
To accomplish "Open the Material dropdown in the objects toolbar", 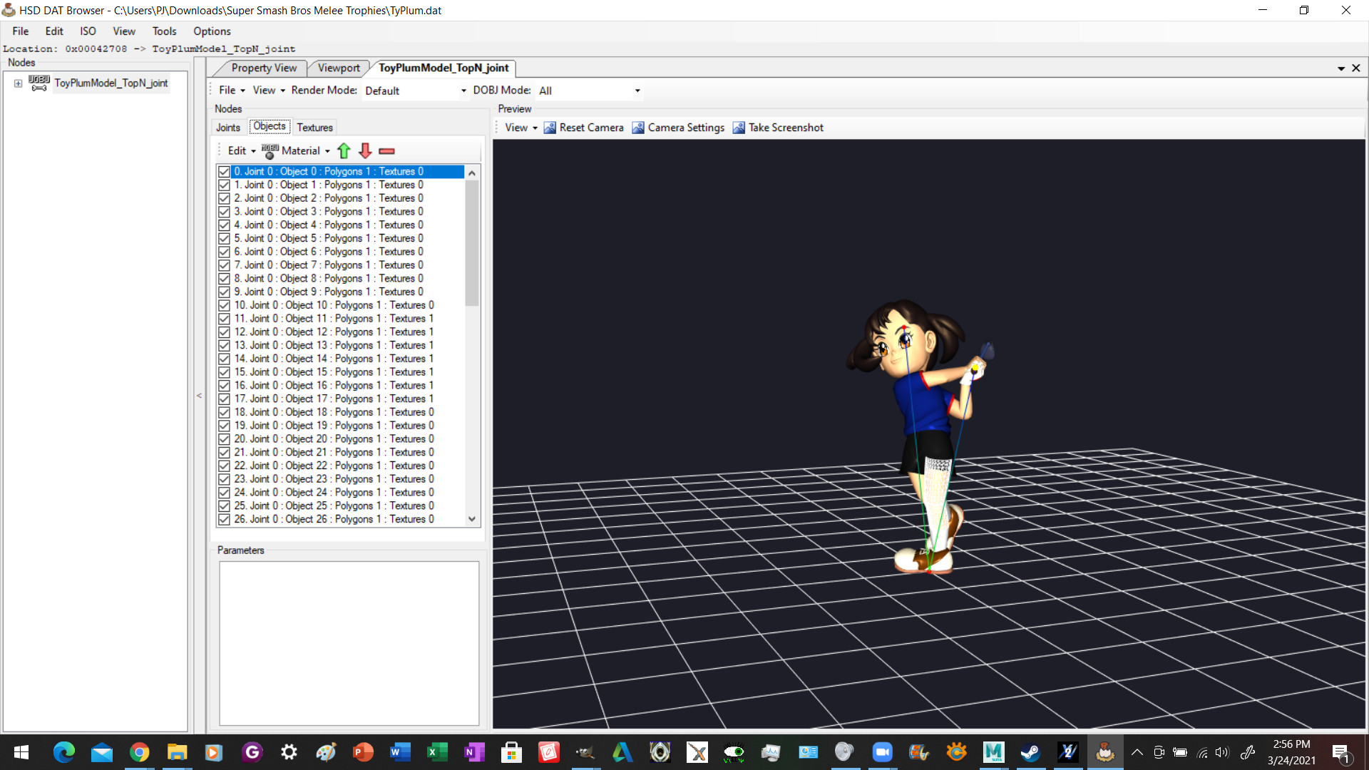I will [x=296, y=150].
